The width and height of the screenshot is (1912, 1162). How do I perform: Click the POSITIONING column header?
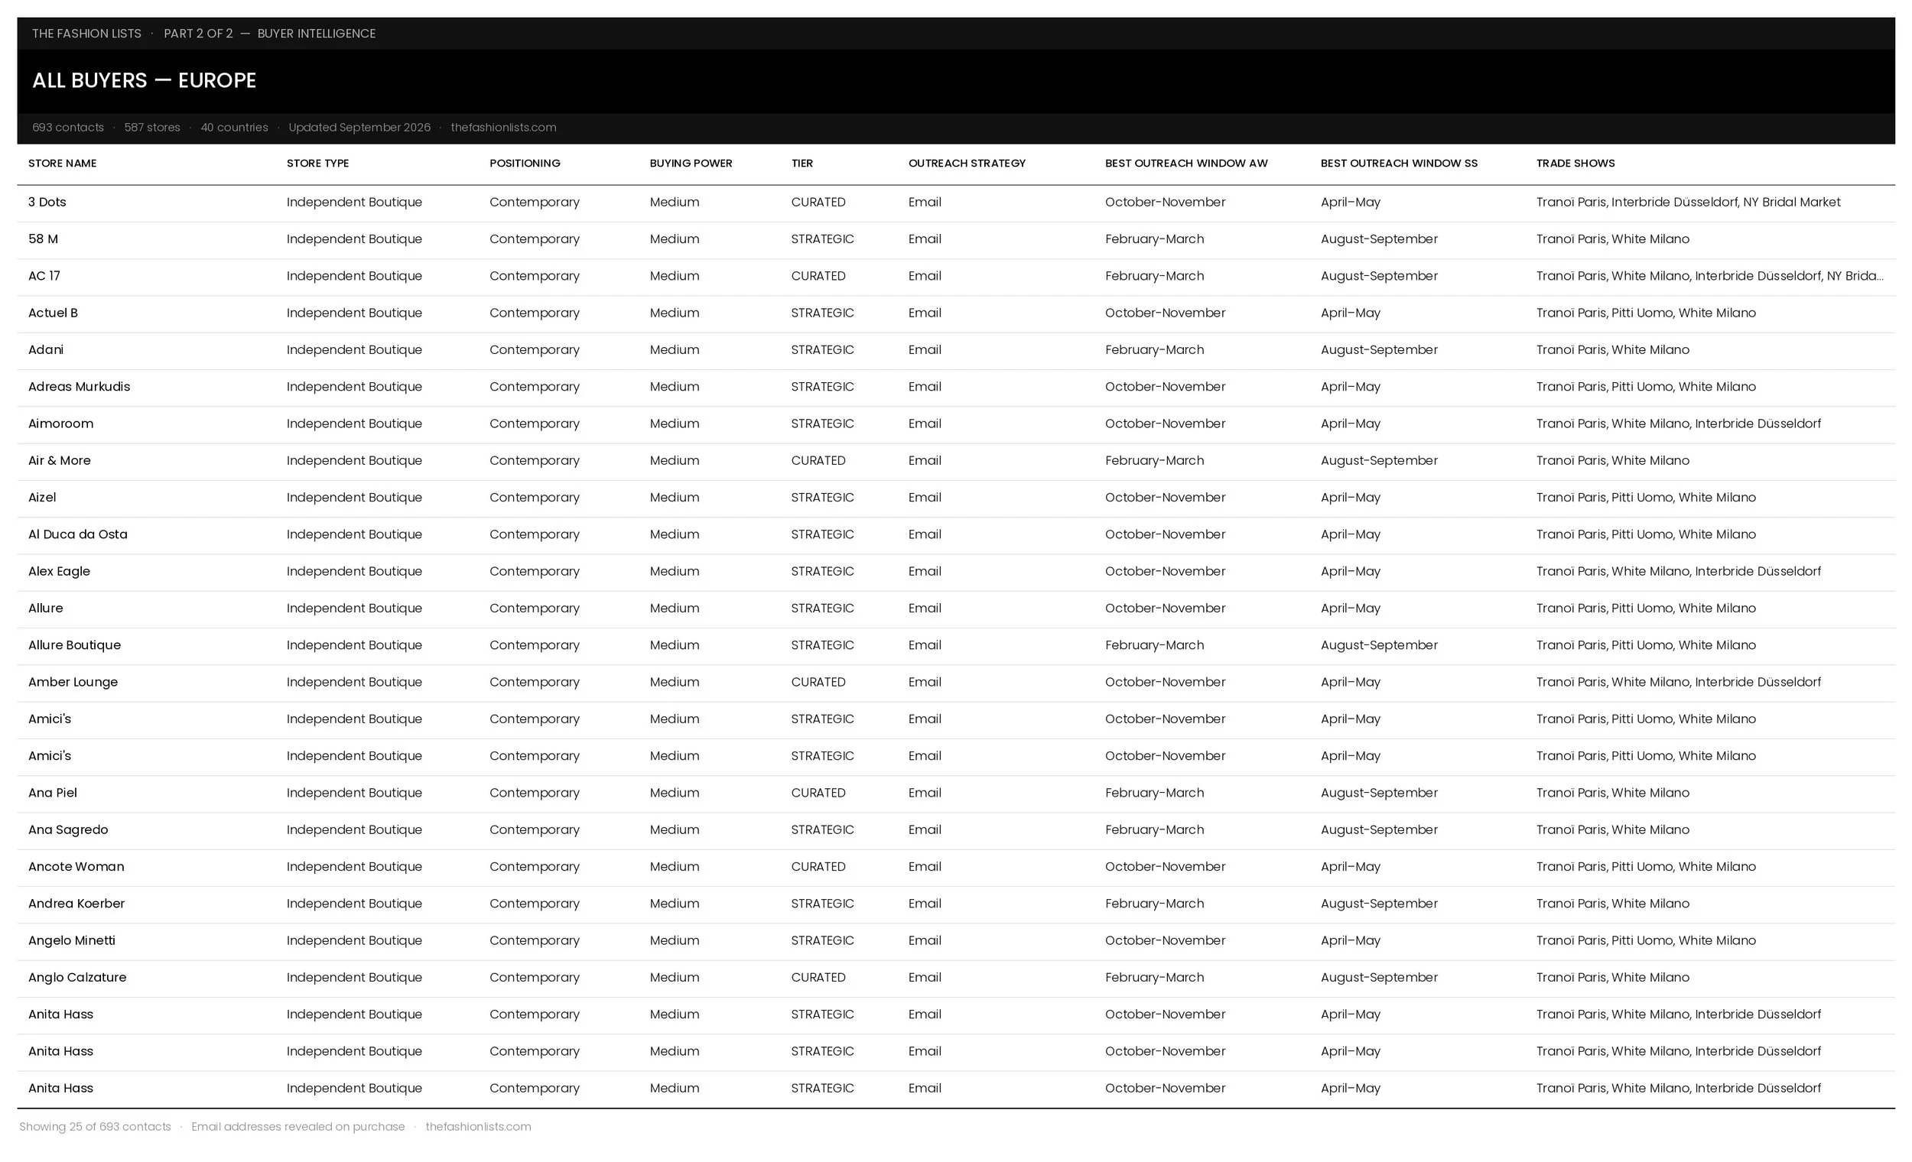[x=525, y=163]
